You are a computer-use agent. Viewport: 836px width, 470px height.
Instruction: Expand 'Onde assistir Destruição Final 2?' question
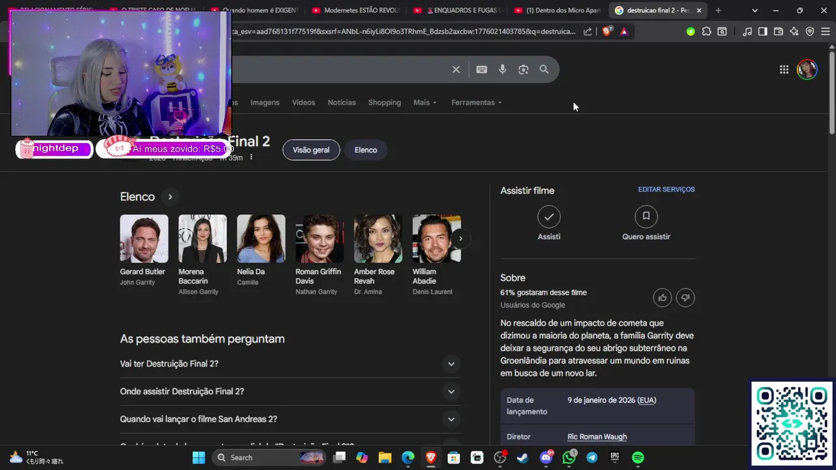coord(290,392)
